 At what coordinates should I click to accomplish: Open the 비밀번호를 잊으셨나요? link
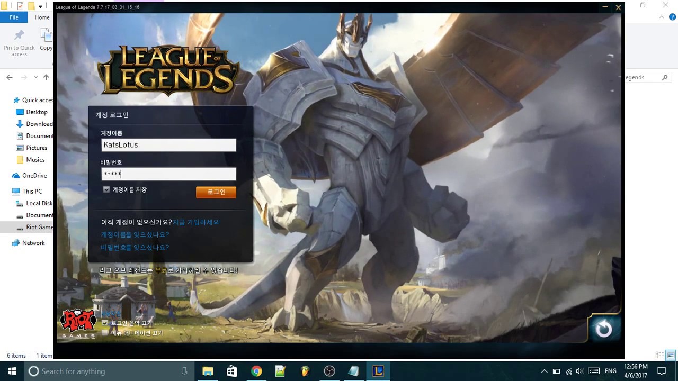tap(135, 248)
